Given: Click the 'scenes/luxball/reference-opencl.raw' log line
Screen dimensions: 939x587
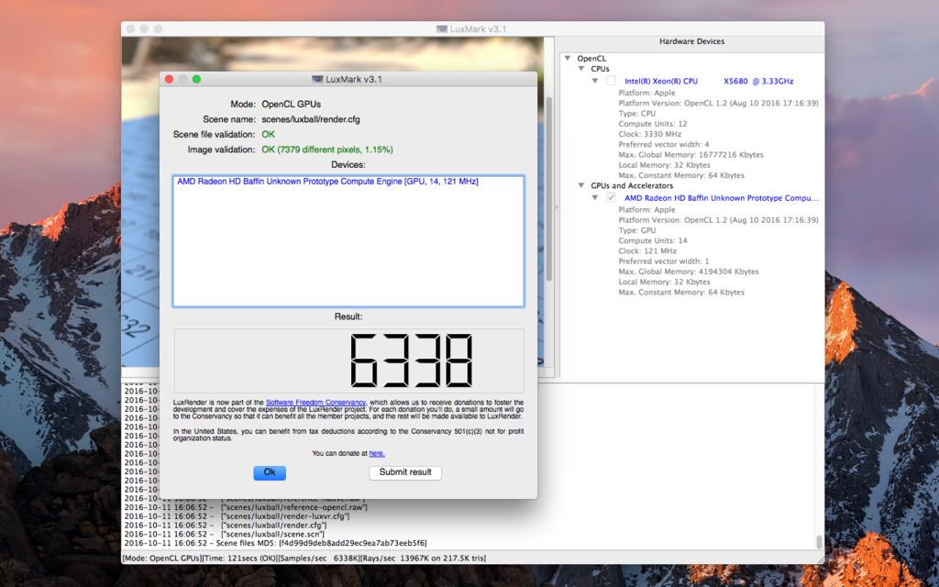Looking at the screenshot, I should click(246, 507).
